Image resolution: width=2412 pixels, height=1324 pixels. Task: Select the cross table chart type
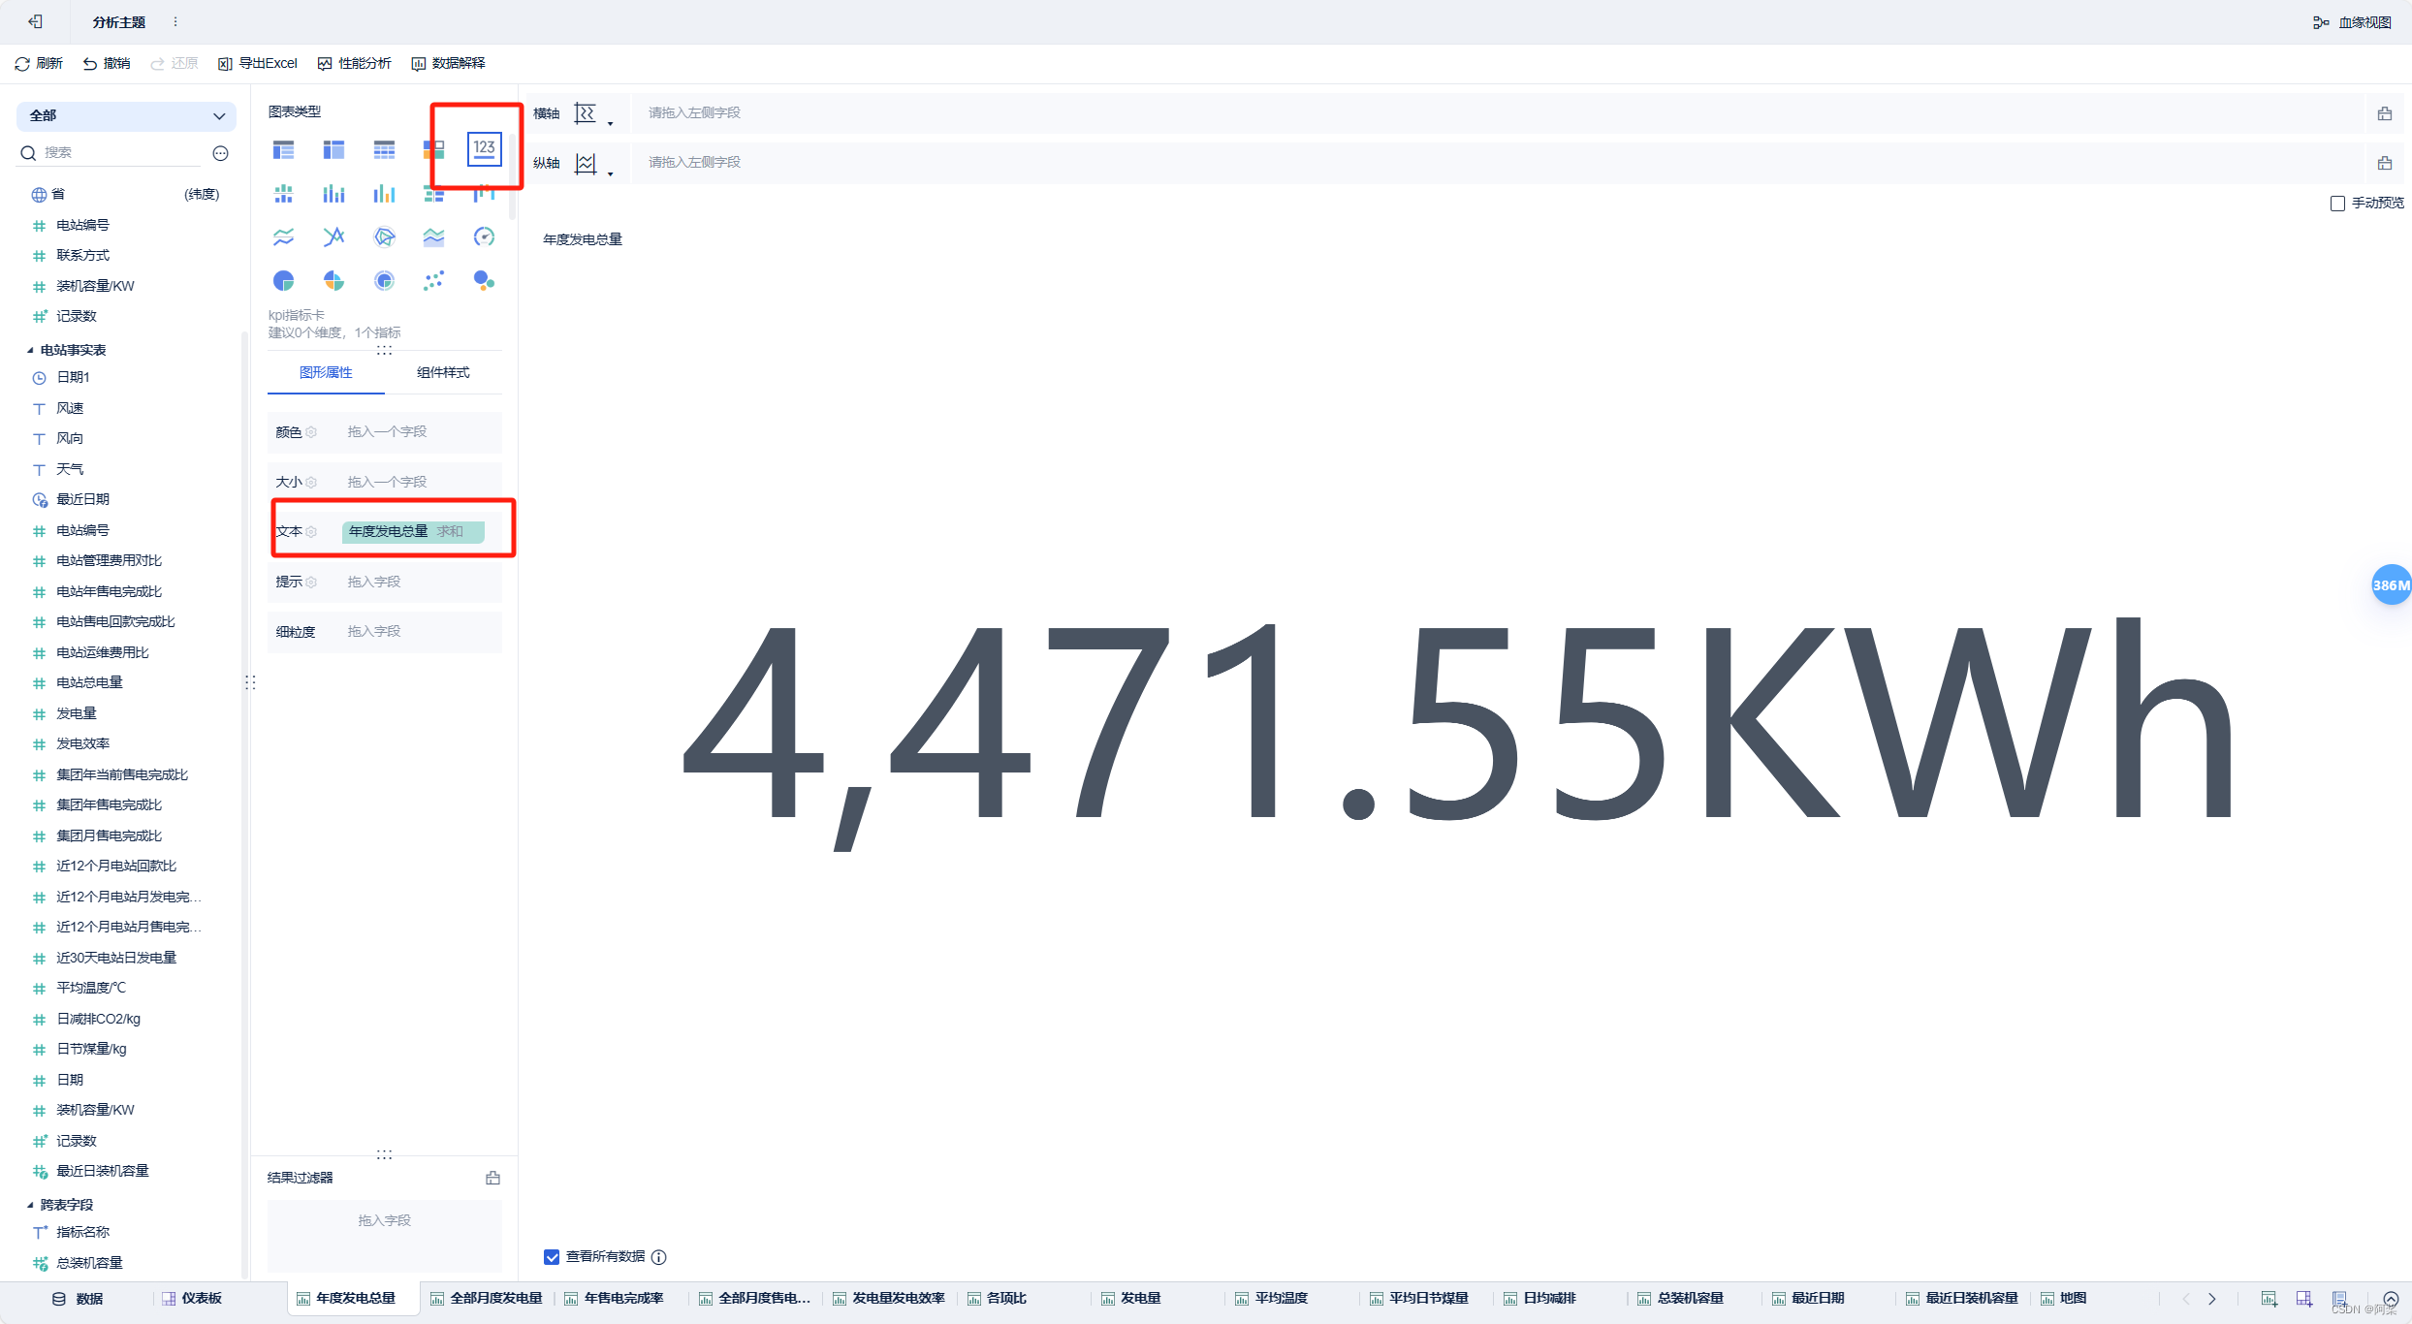pyautogui.click(x=333, y=149)
